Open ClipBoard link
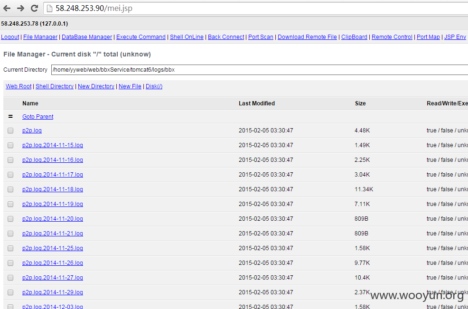468x309 pixels. click(354, 37)
